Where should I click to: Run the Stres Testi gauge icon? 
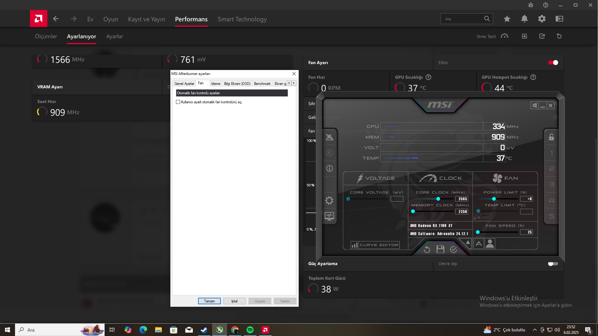(505, 36)
